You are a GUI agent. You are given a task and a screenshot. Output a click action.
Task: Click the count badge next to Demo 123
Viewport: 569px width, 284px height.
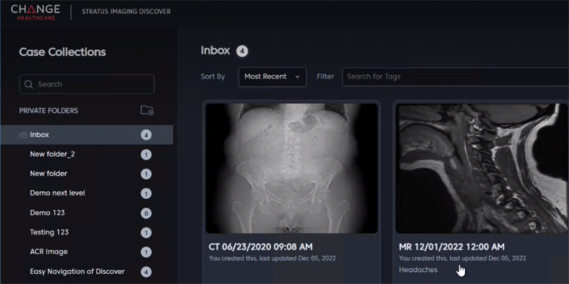coord(146,213)
